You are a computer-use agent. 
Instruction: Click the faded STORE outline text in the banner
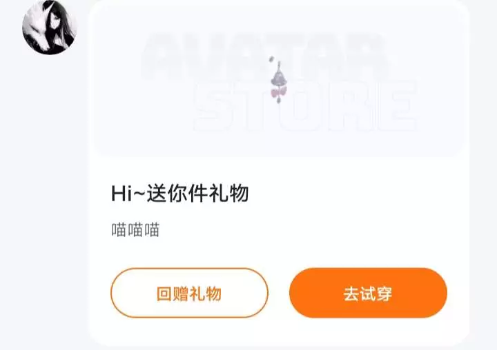[x=305, y=105]
